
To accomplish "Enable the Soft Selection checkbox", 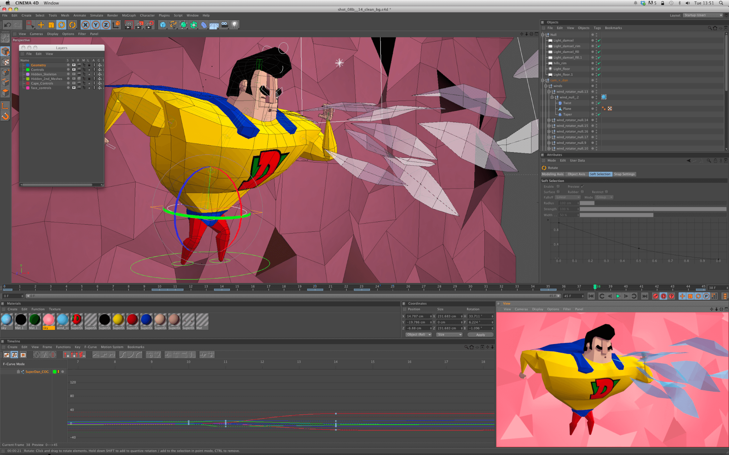I will [558, 186].
